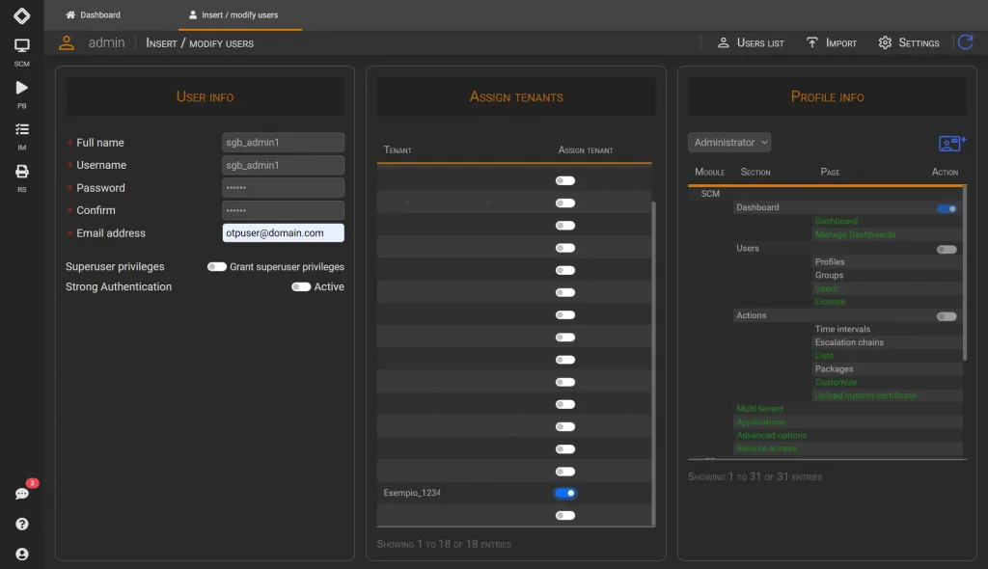Viewport: 988px width, 569px height.
Task: Toggle the Dashboard section action switch
Action: pos(947,208)
